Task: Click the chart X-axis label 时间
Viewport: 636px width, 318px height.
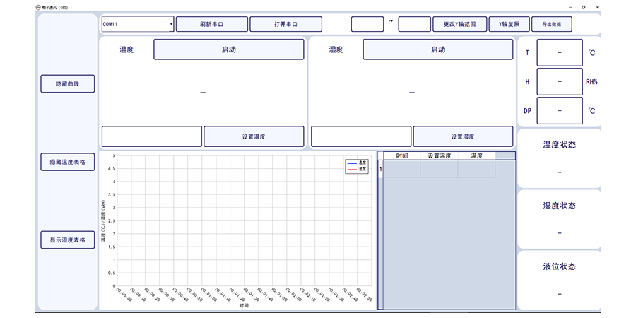Action: [x=243, y=305]
